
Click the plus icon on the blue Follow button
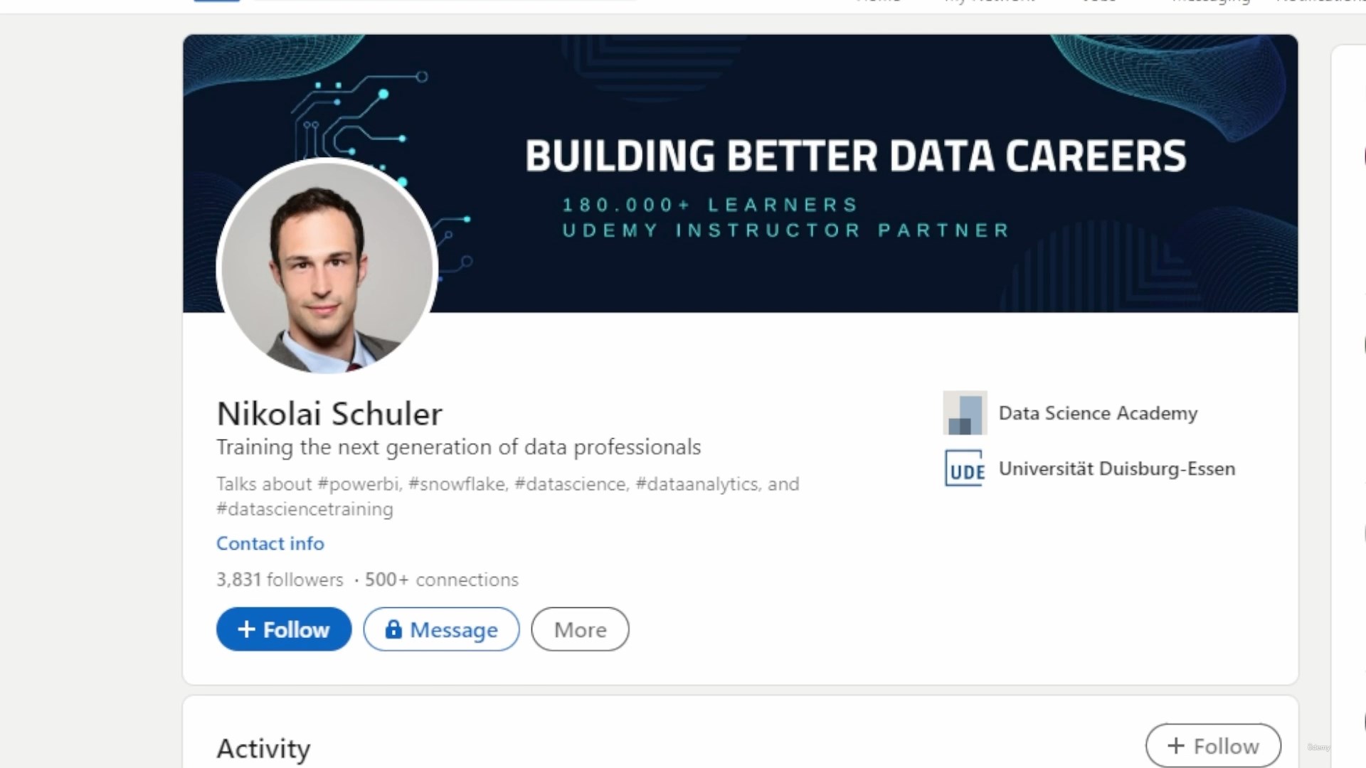pos(246,629)
